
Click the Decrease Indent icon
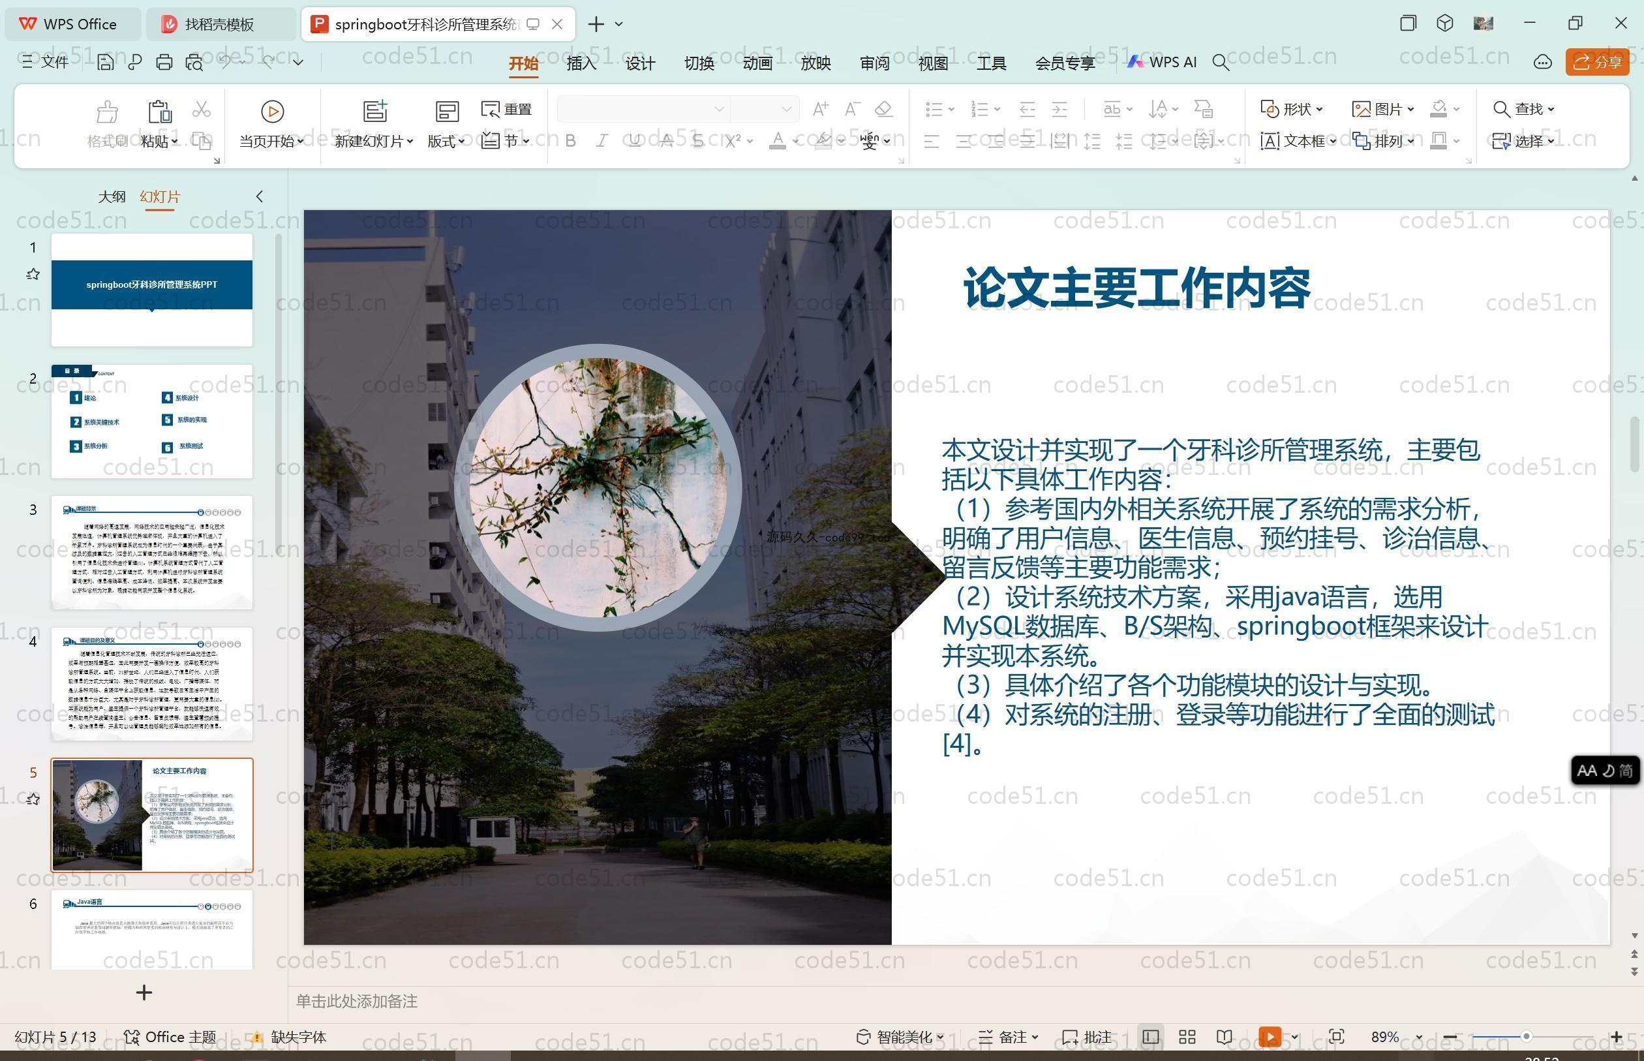click(1027, 109)
